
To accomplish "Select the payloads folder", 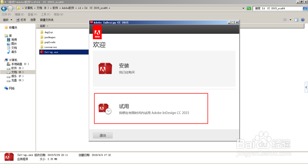I will [x=48, y=42].
